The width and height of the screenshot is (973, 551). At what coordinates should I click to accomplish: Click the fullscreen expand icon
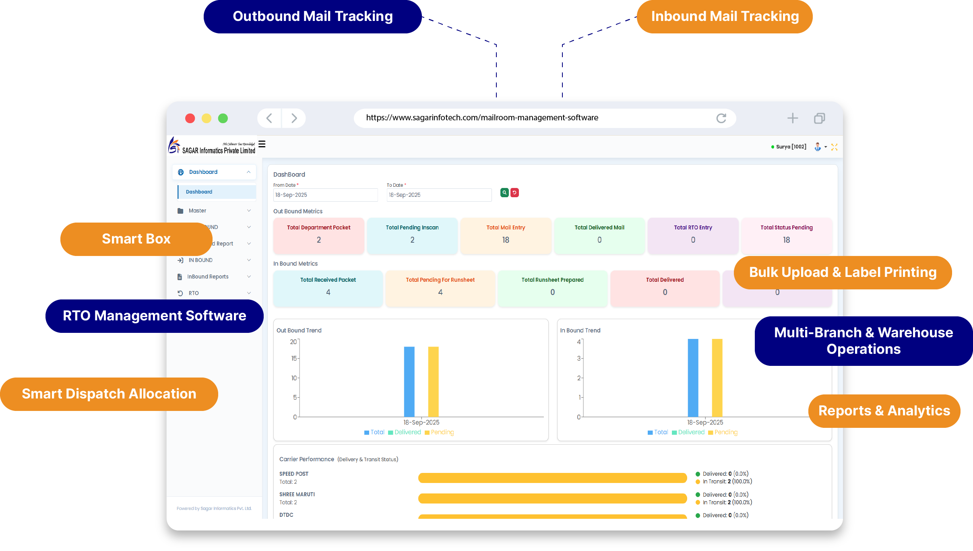[x=834, y=147]
